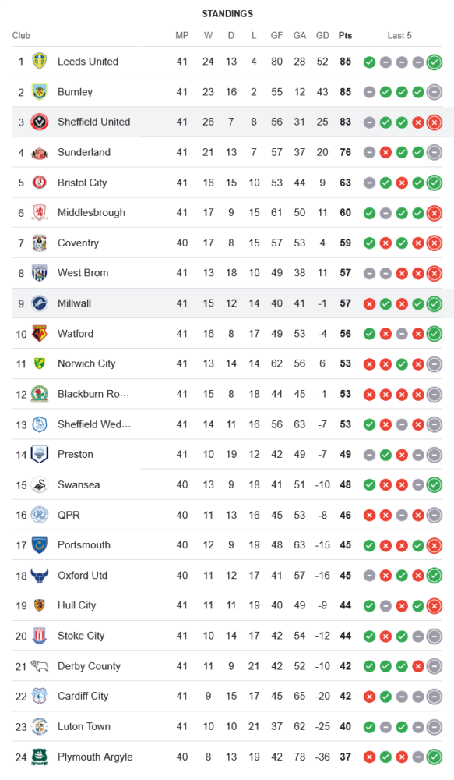Click the Watford club crest
Screen dimensions: 454x780
click(x=40, y=333)
